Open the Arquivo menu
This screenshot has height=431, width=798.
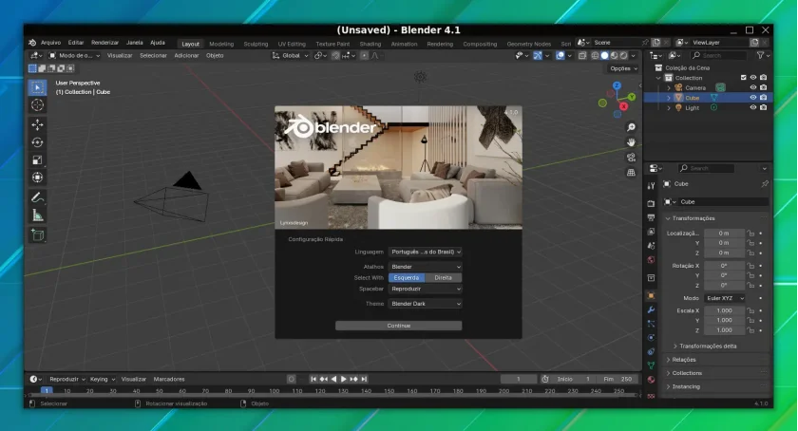coord(50,43)
